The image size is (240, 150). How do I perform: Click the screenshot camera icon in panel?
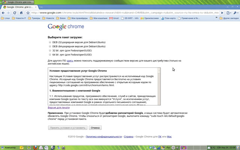point(63,148)
